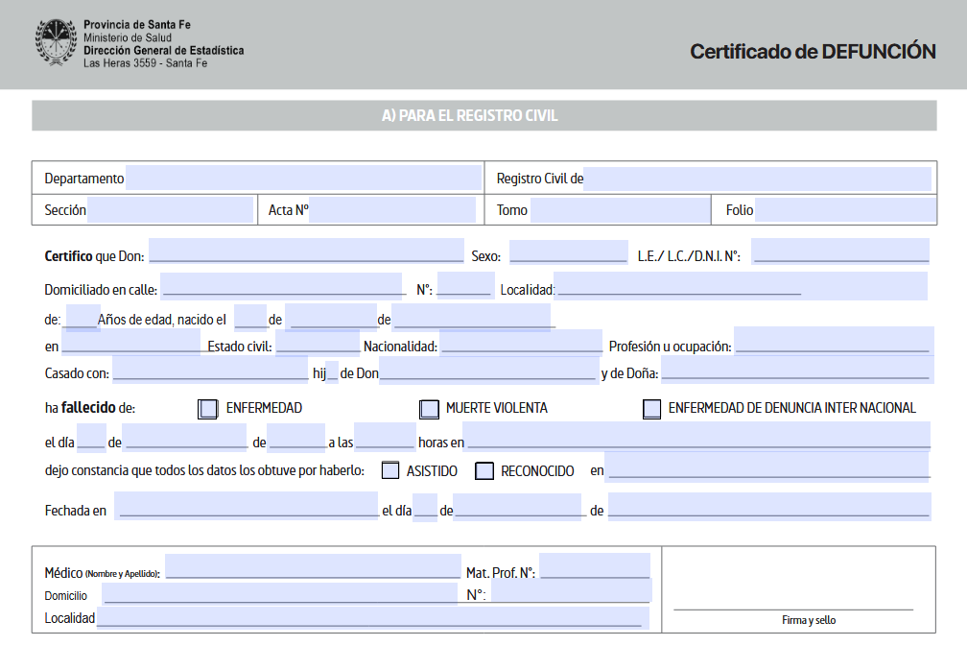Click the 'a las' hour field
This screenshot has width=967, height=670.
[386, 438]
